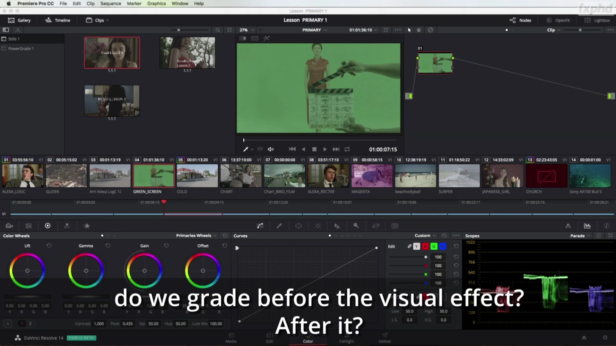Open the Parade scope dropdown
Viewport: 616px width, 346px height.
579,235
